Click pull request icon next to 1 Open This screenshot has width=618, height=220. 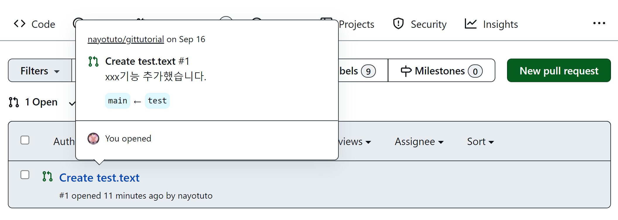pos(14,102)
